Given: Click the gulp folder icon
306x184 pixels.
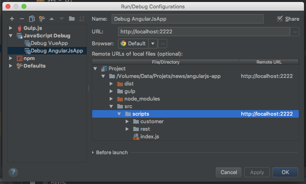Looking at the screenshot, I should click(x=120, y=91).
